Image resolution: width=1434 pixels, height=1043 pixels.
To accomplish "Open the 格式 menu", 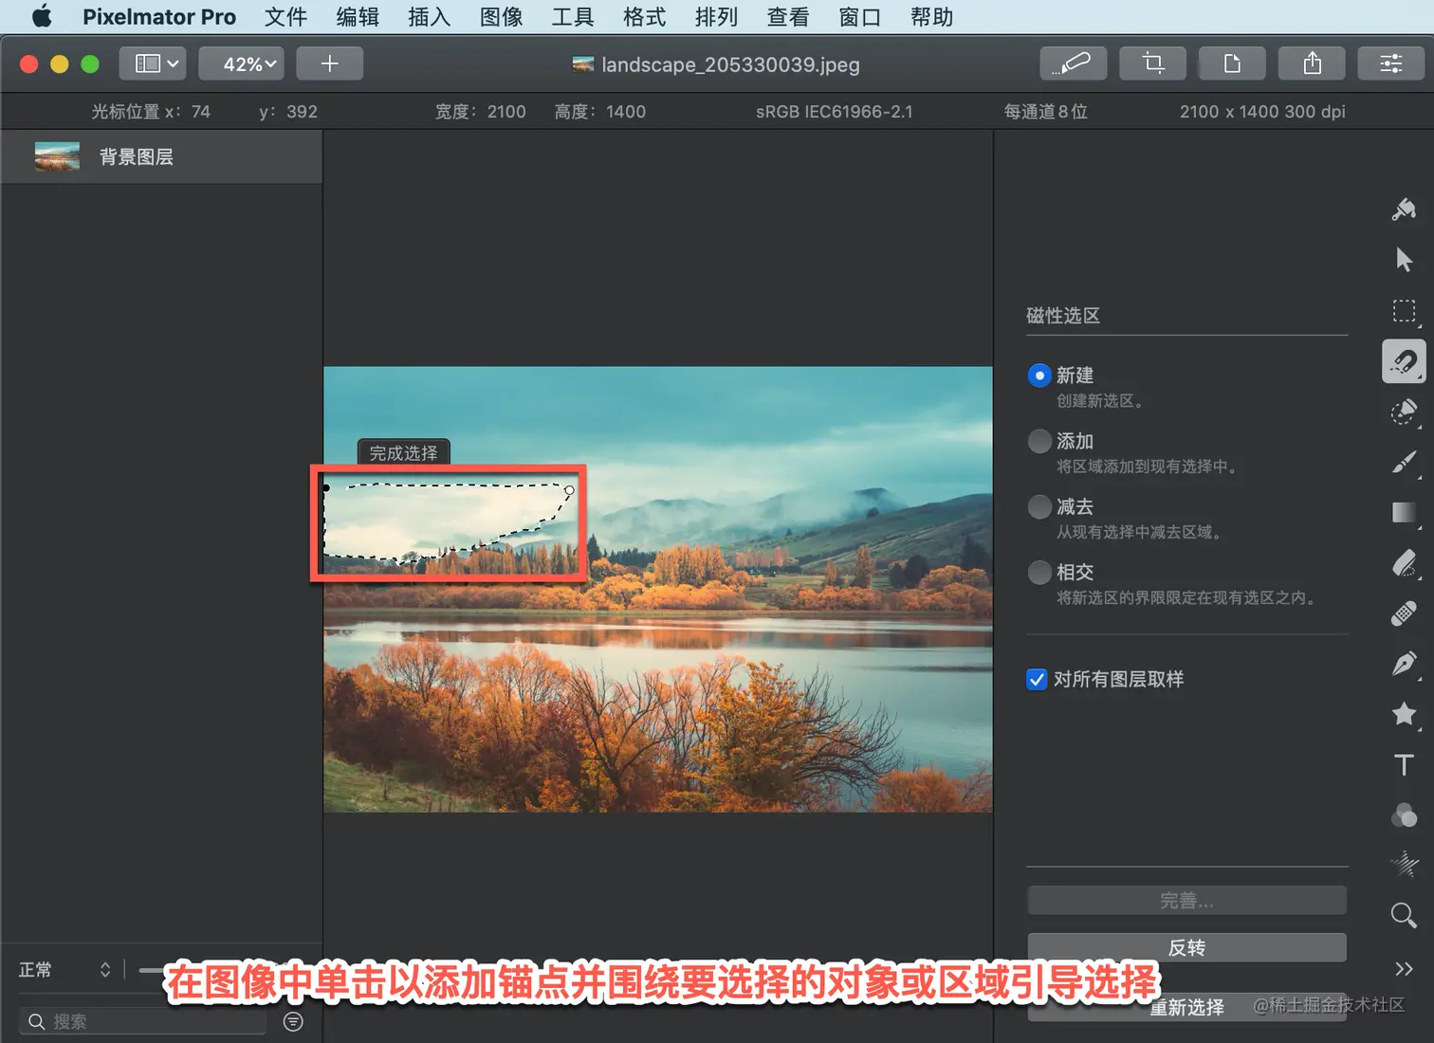I will [644, 17].
